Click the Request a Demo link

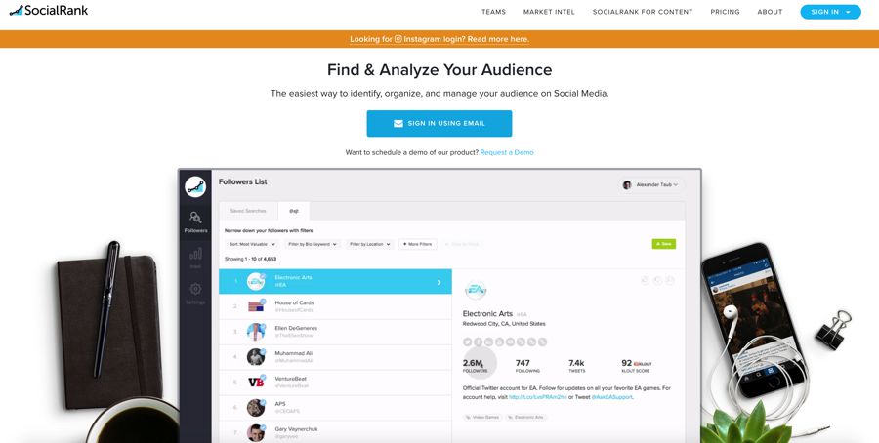507,152
